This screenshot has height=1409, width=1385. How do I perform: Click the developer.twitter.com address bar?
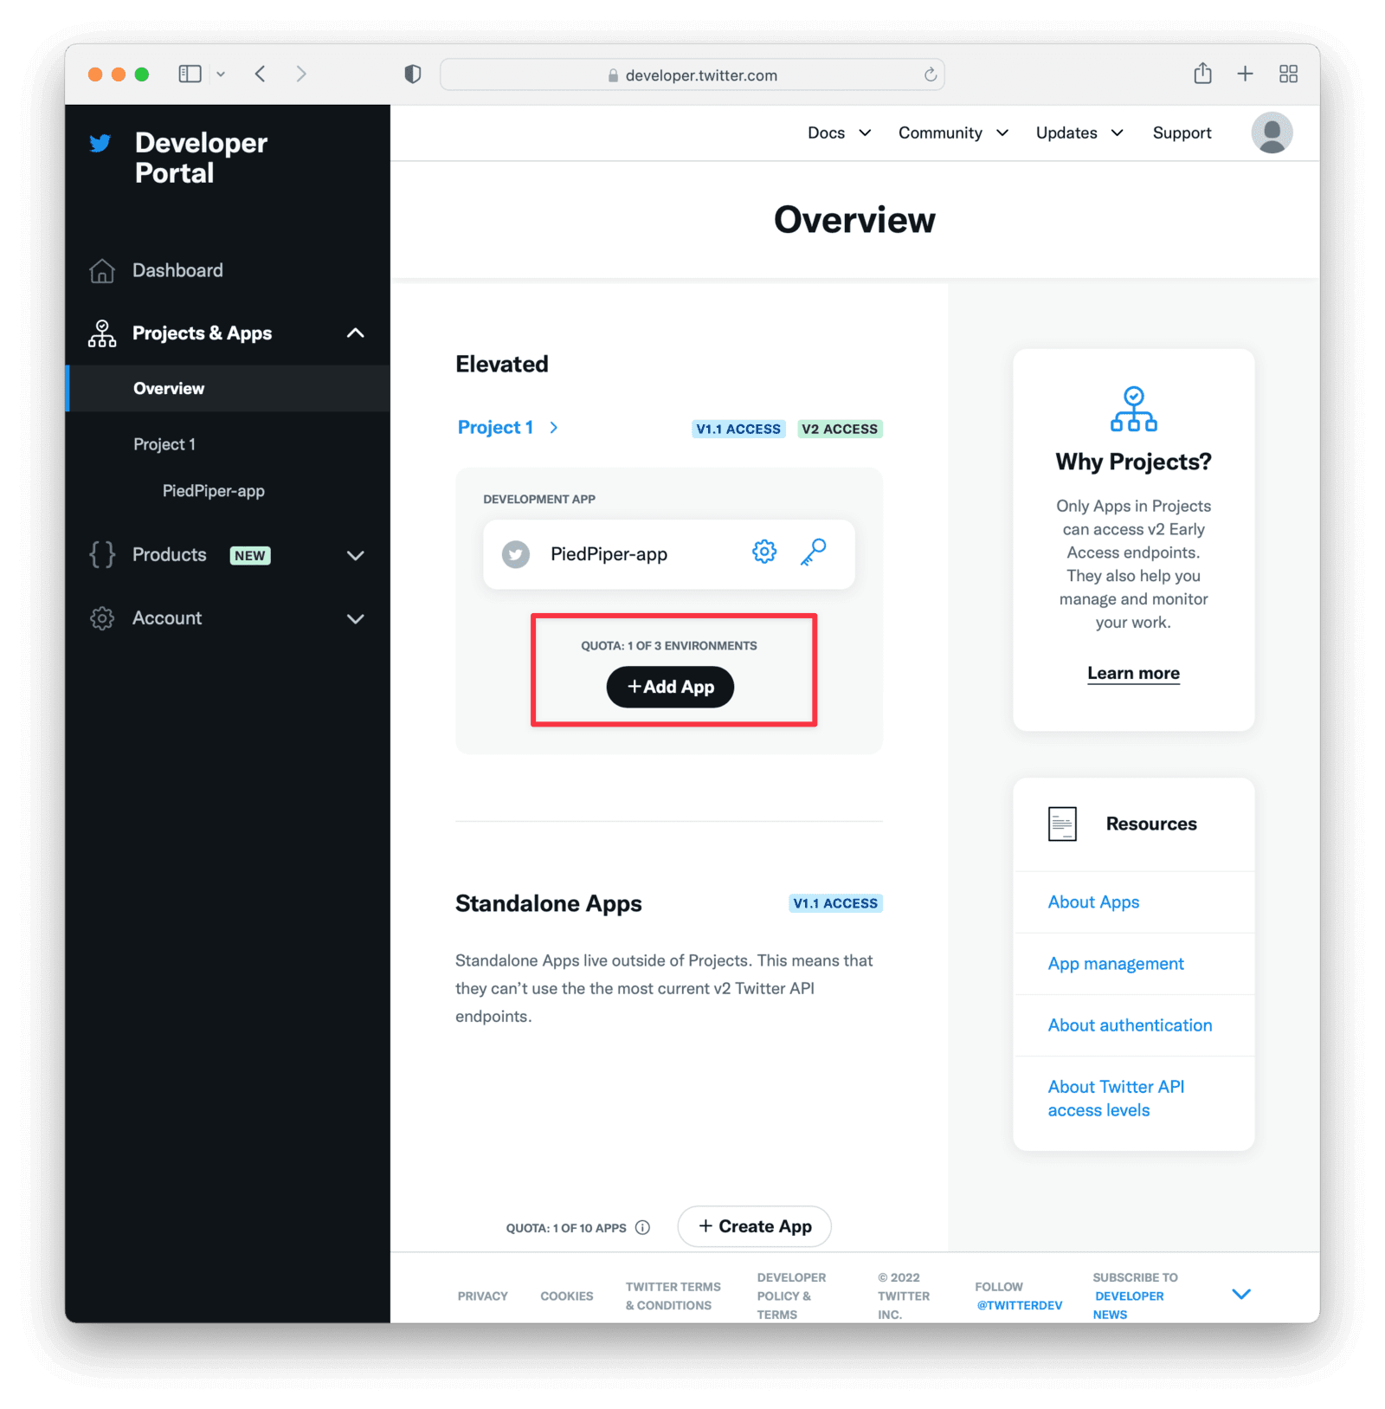692,74
